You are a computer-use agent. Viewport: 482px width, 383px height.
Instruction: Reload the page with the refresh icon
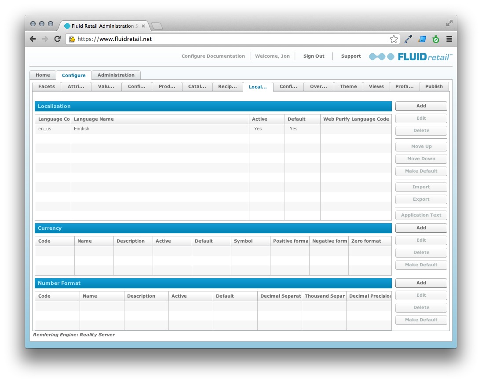[x=58, y=39]
